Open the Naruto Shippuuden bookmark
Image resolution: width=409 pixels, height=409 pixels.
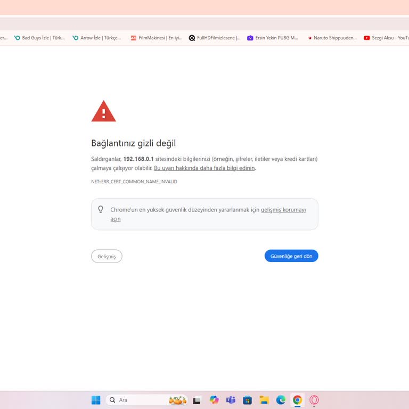(332, 38)
